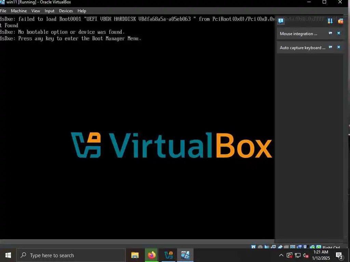Click the horizontal scrollbar of VM window
The width and height of the screenshot is (350, 262).
coord(137,242)
